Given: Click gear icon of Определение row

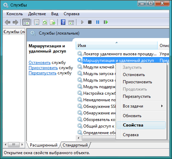Looking at the screenshot, I should 80,132.
